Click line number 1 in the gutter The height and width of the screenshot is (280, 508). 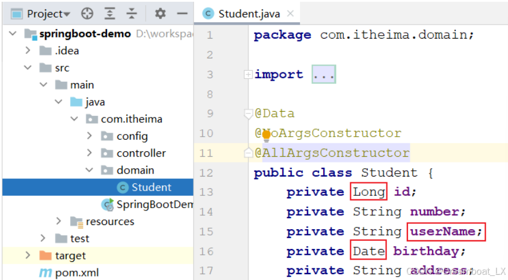tap(210, 34)
